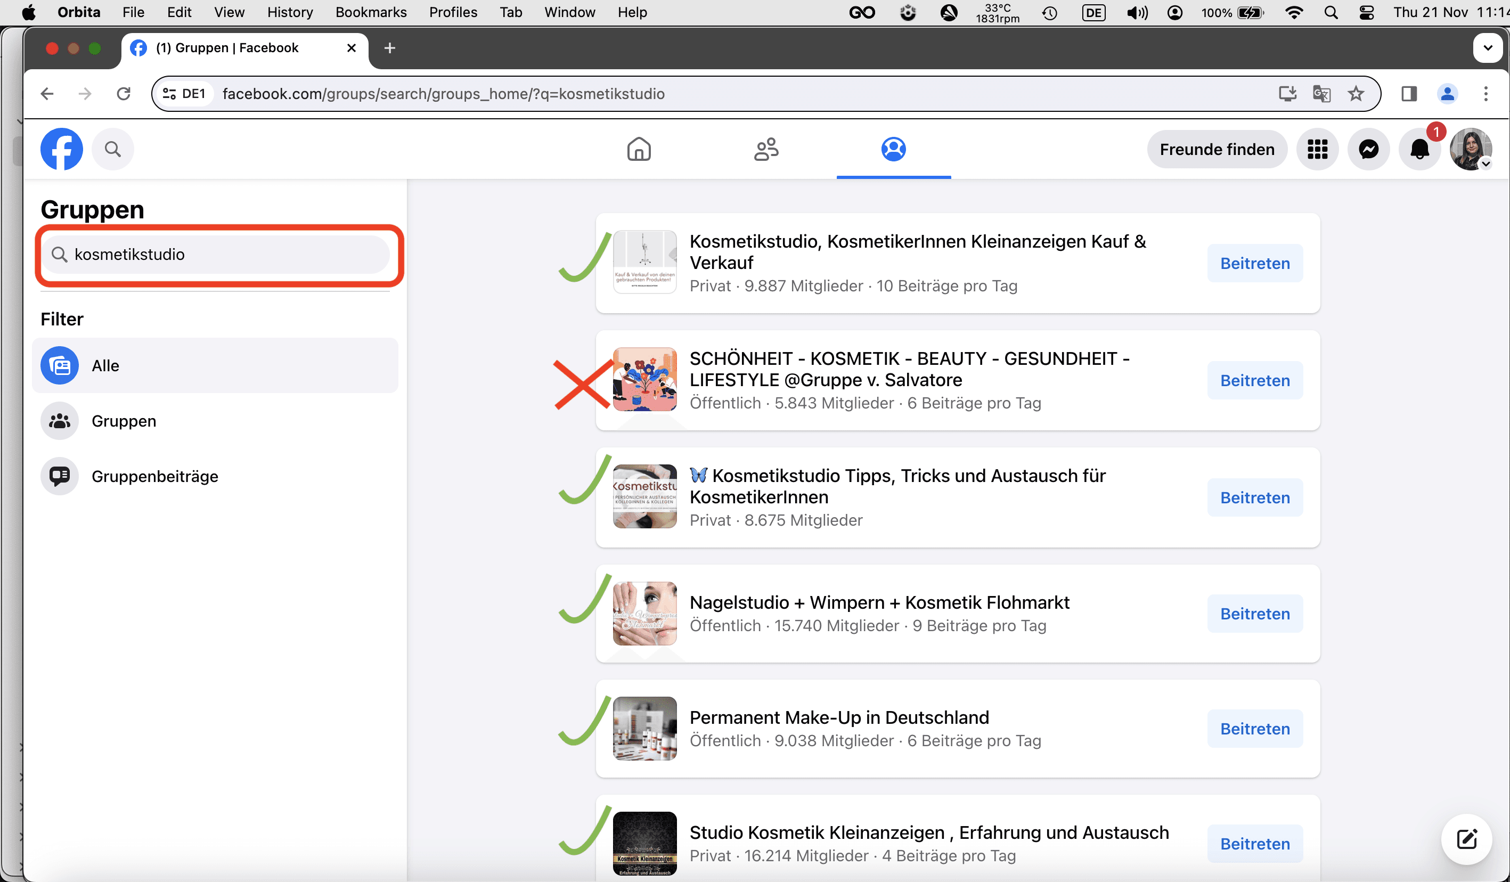Click the compose new message icon

tap(1466, 839)
